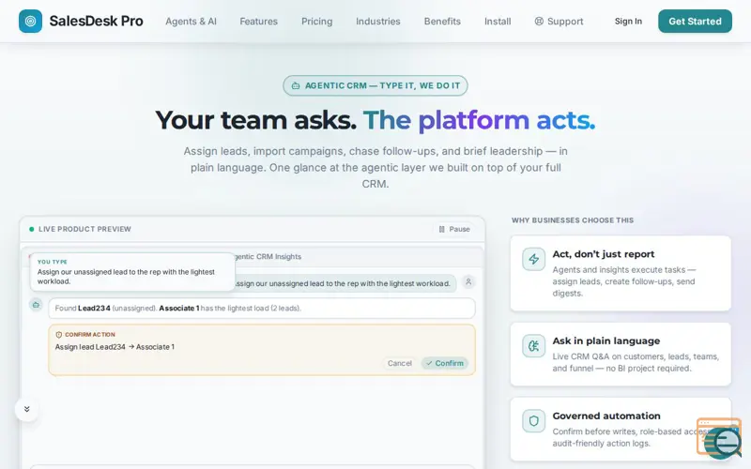Click the Why Businesses Choose This heading

point(573,220)
